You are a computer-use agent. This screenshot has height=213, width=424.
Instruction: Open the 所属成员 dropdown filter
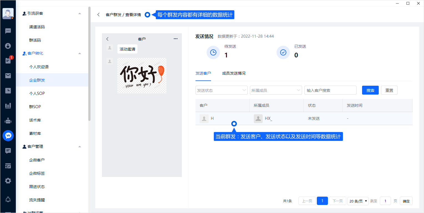pos(276,90)
